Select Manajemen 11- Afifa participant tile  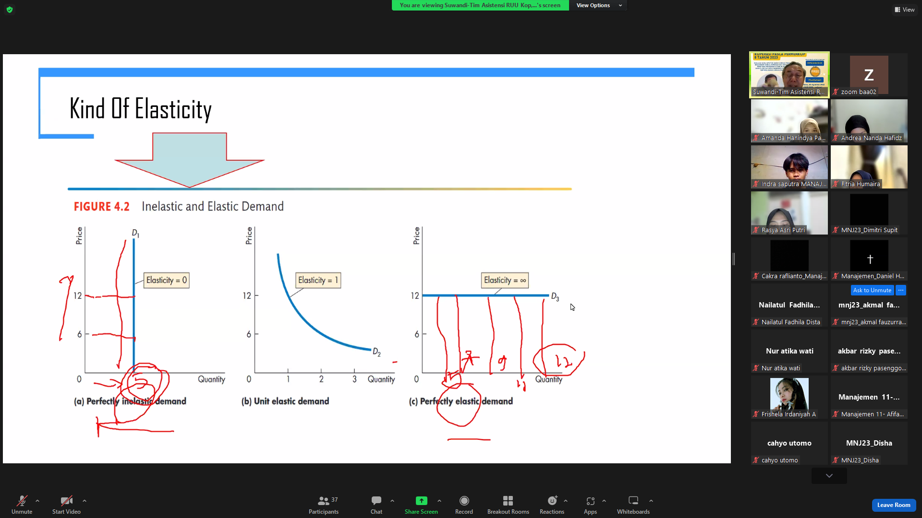[x=869, y=397]
